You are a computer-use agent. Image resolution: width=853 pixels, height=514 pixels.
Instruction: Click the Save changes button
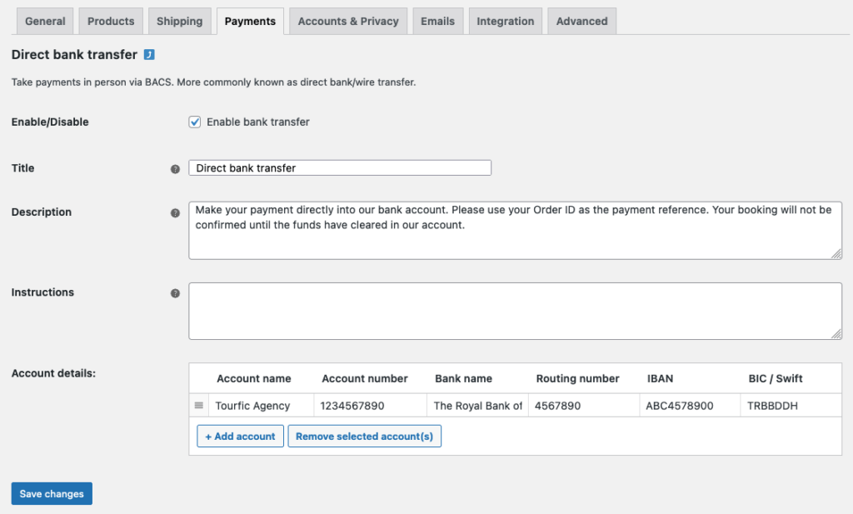[51, 493]
